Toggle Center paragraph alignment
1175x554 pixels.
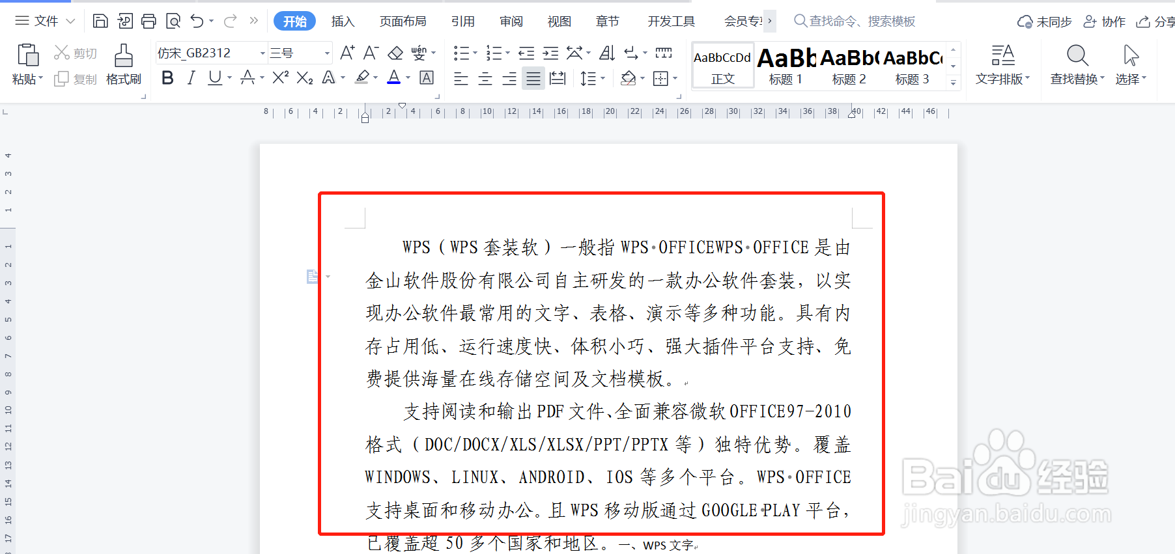[x=485, y=79]
